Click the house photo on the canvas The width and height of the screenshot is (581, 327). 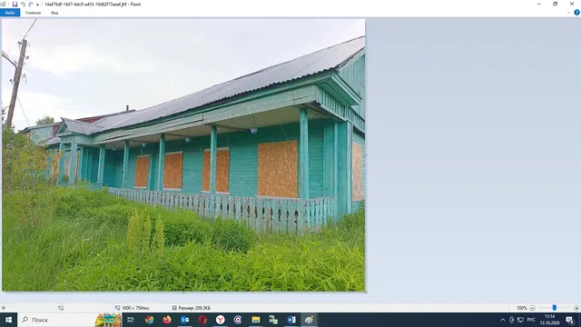tap(183, 155)
